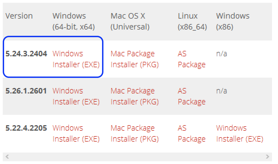Screen dimensions: 278x164
Task: Download the 5.22.4.2205 x86 Windows Installer
Action: (x=239, y=133)
